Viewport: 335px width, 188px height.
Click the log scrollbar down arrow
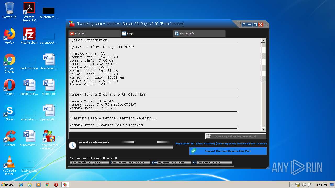[x=263, y=129]
